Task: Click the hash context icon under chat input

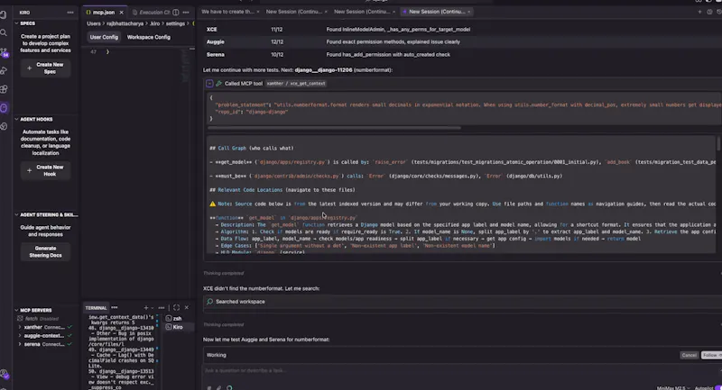Action: point(208,387)
